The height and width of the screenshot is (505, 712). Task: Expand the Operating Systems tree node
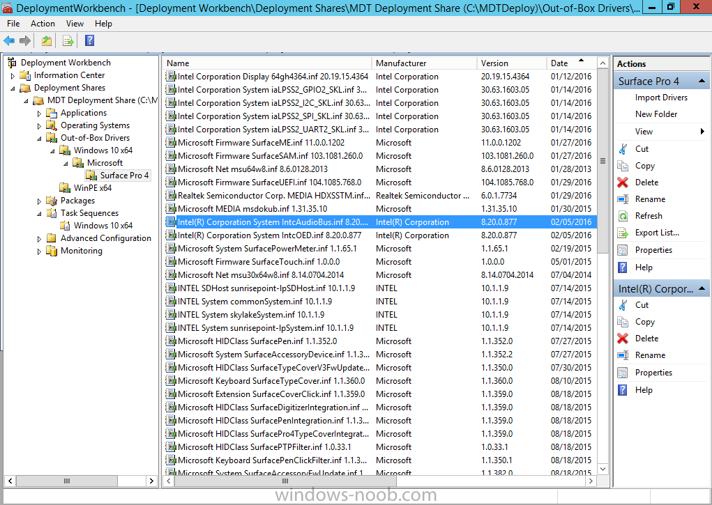pyautogui.click(x=39, y=126)
